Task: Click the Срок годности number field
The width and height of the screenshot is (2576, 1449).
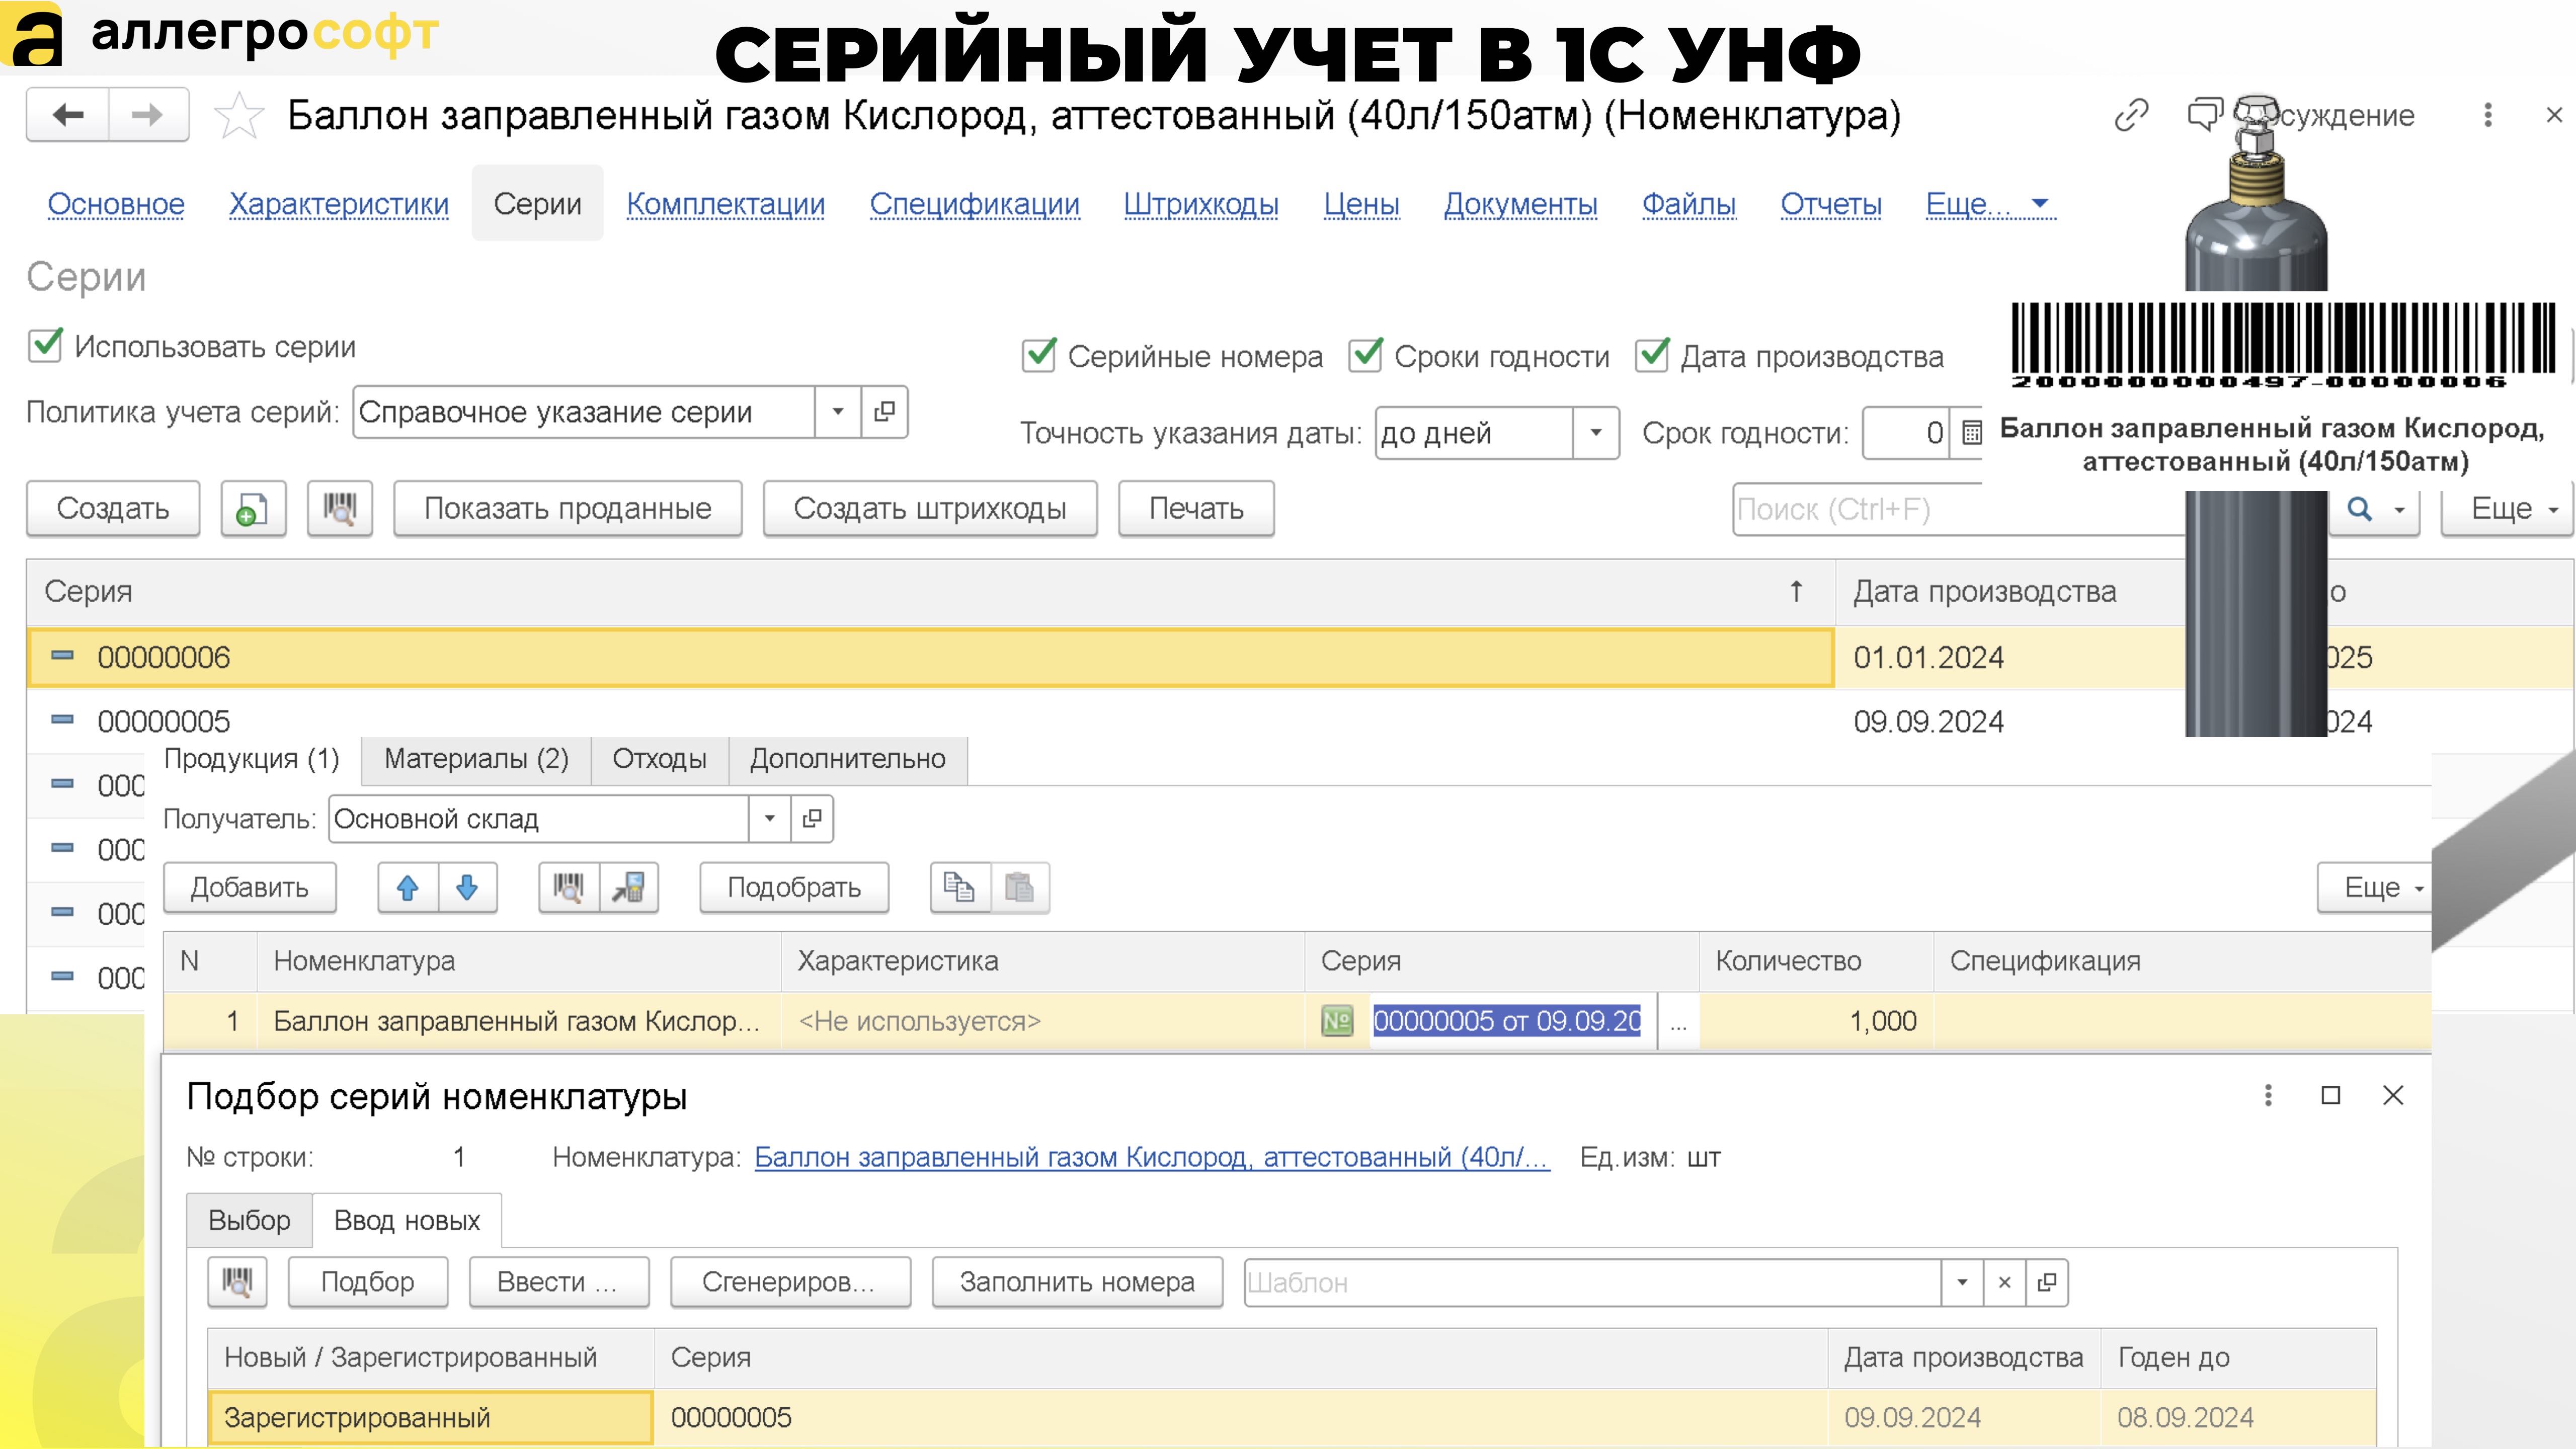Action: click(x=1906, y=433)
